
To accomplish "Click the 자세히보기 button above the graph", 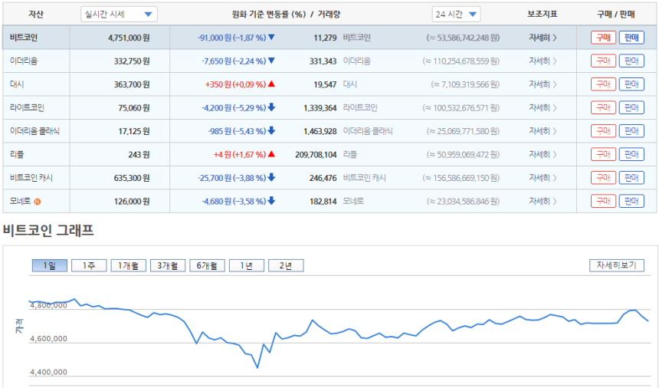I will point(617,265).
